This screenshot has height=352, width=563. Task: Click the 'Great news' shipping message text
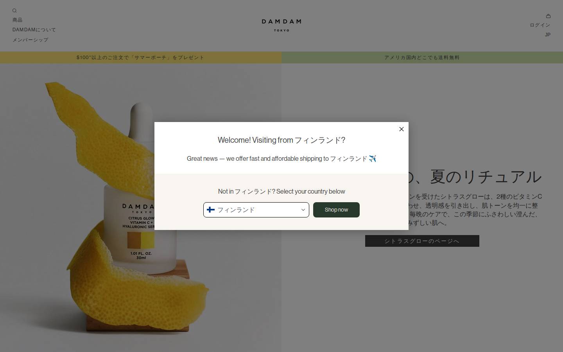[x=281, y=158]
